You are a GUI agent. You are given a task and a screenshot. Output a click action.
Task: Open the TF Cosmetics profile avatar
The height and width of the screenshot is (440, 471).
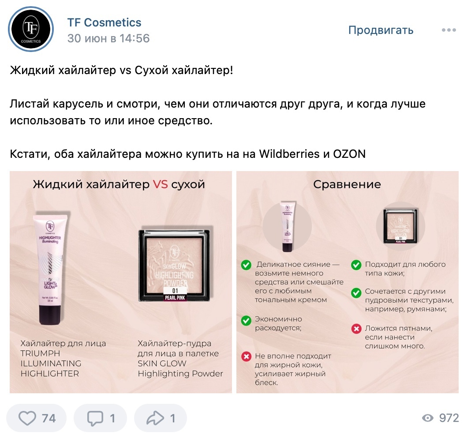[x=30, y=29]
